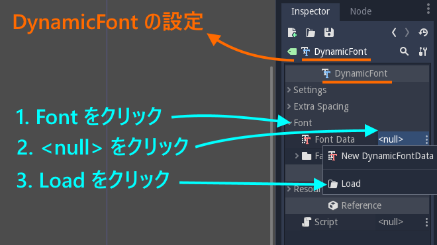Open Script extra options dots

coord(426,222)
